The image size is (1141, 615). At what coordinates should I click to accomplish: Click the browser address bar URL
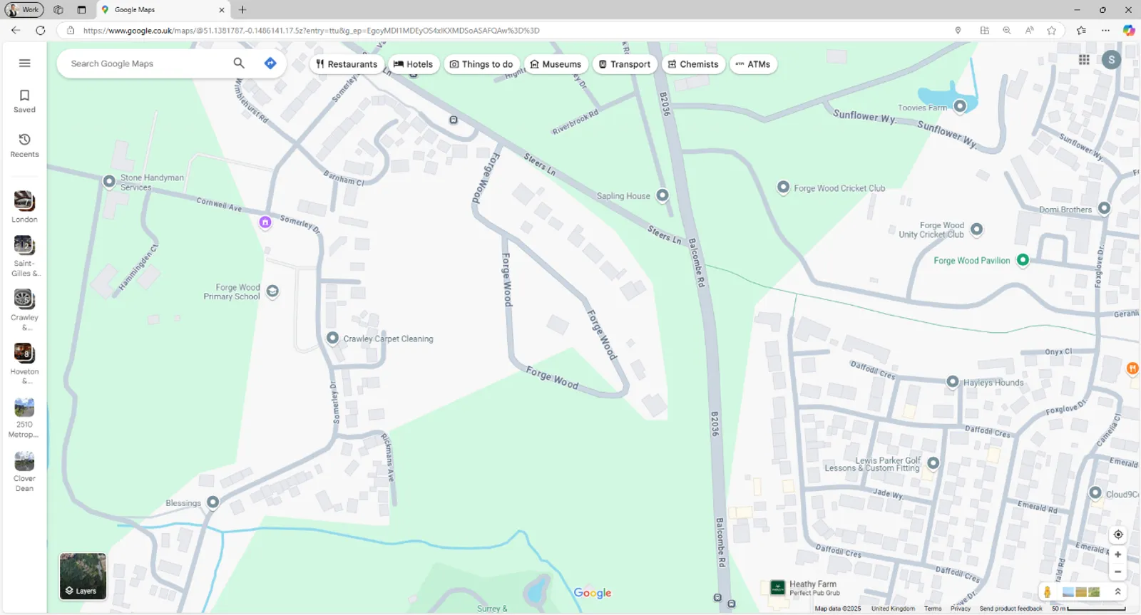click(x=311, y=31)
